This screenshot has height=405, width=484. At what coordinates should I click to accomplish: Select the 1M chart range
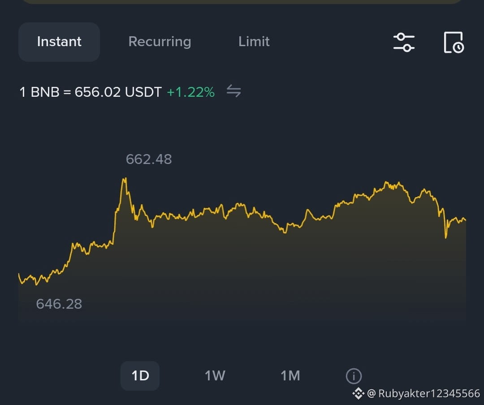tap(290, 376)
